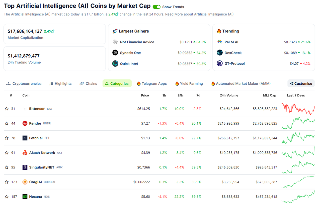
Task: Star SingularityNET as favorite
Action: click(x=7, y=167)
